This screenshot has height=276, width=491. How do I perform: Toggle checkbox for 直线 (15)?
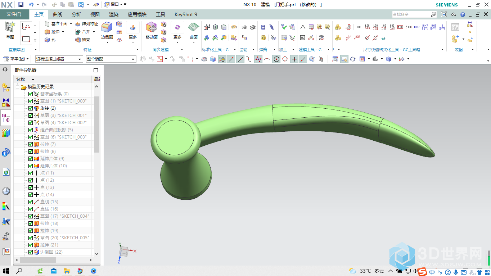31,202
